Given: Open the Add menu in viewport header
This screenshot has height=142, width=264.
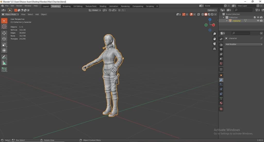Looking at the screenshot, I should [37, 14].
